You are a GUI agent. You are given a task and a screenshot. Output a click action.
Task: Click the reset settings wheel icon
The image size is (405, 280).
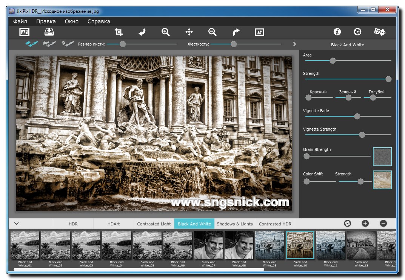point(357,32)
